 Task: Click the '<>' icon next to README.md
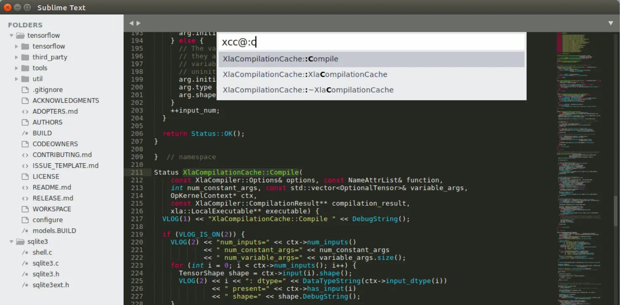pyautogui.click(x=25, y=187)
